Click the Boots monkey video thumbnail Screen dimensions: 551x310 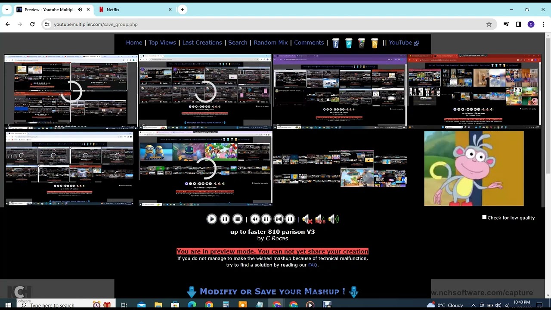(x=474, y=168)
